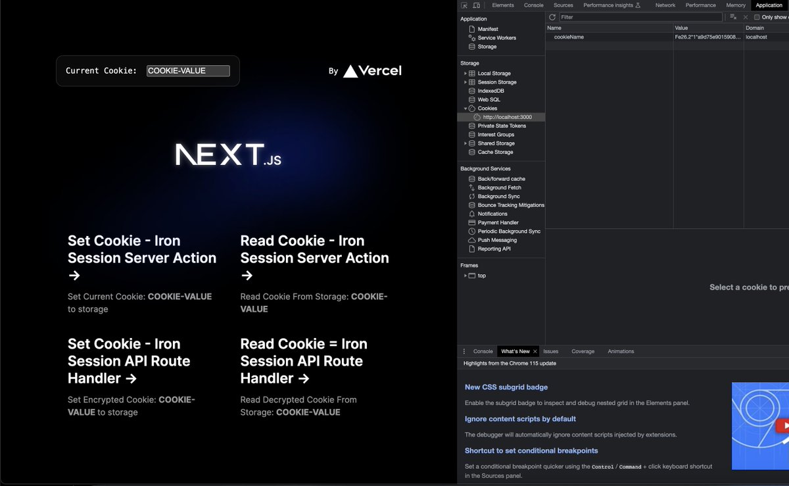The image size is (789, 486).
Task: Focus the cookies Filter field
Action: [640, 17]
